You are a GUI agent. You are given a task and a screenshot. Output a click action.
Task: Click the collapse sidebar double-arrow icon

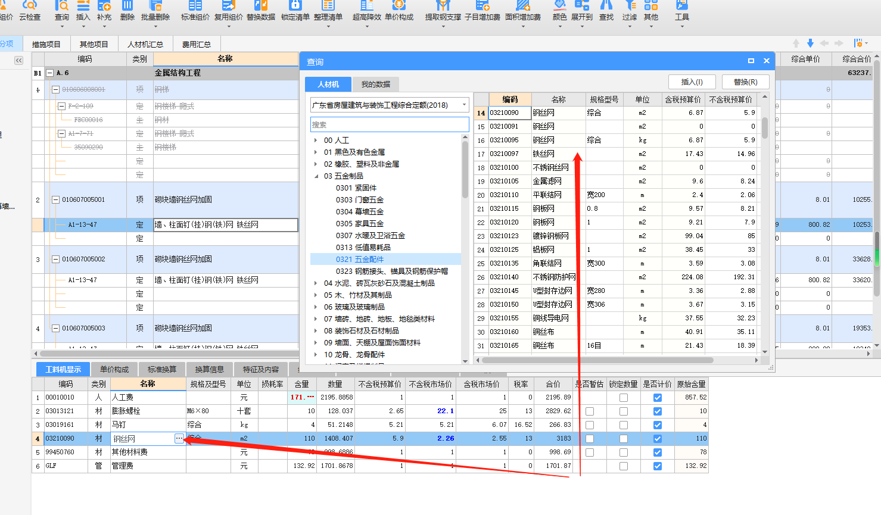pyautogui.click(x=18, y=60)
